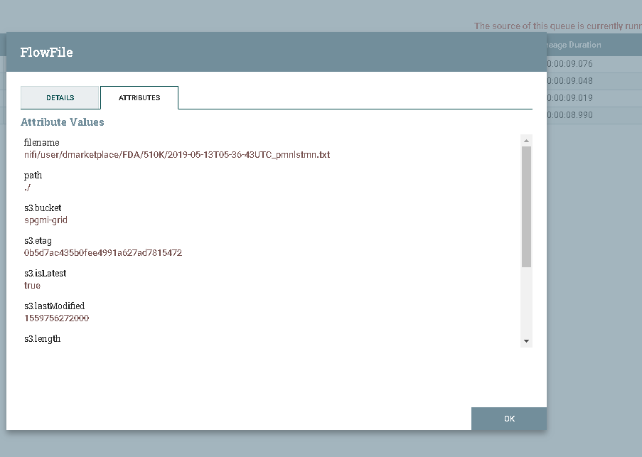The image size is (642, 457).
Task: Click the s3.etag hash value
Action: pos(102,252)
